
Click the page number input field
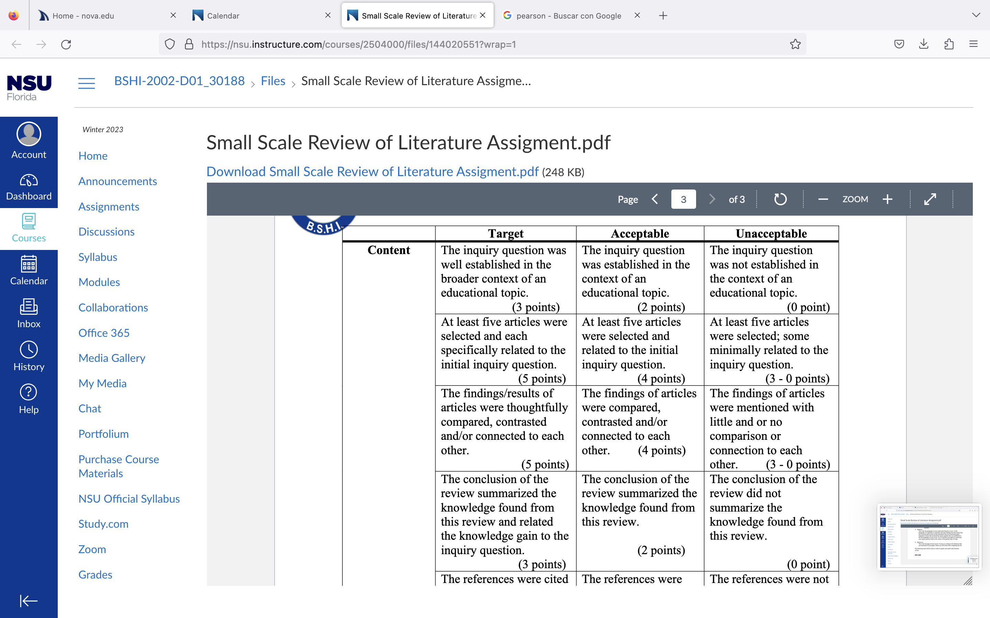pos(683,199)
